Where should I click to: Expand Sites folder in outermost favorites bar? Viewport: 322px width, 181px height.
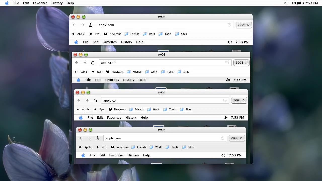(181, 34)
